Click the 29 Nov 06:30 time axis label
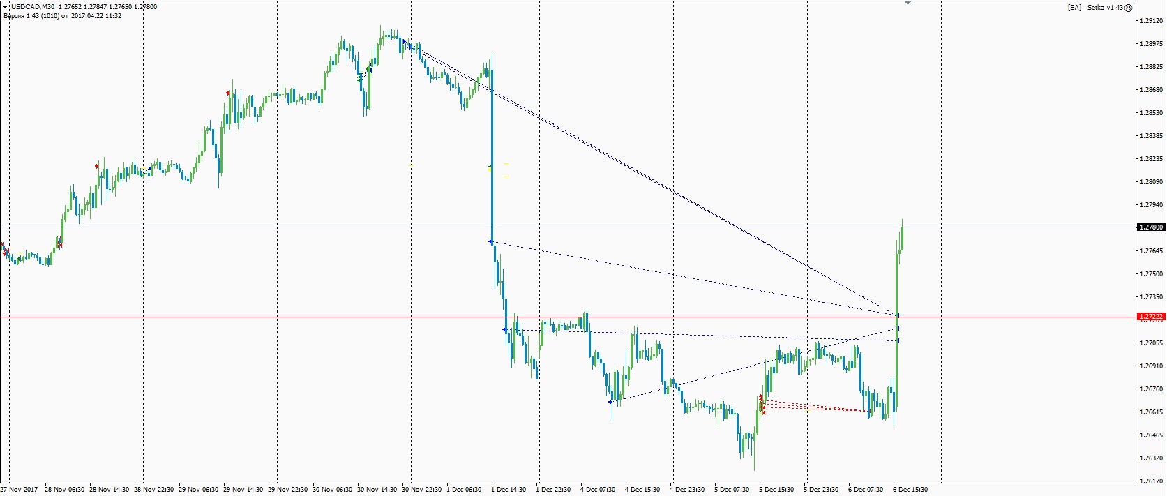Image resolution: width=1167 pixels, height=496 pixels. click(x=198, y=490)
